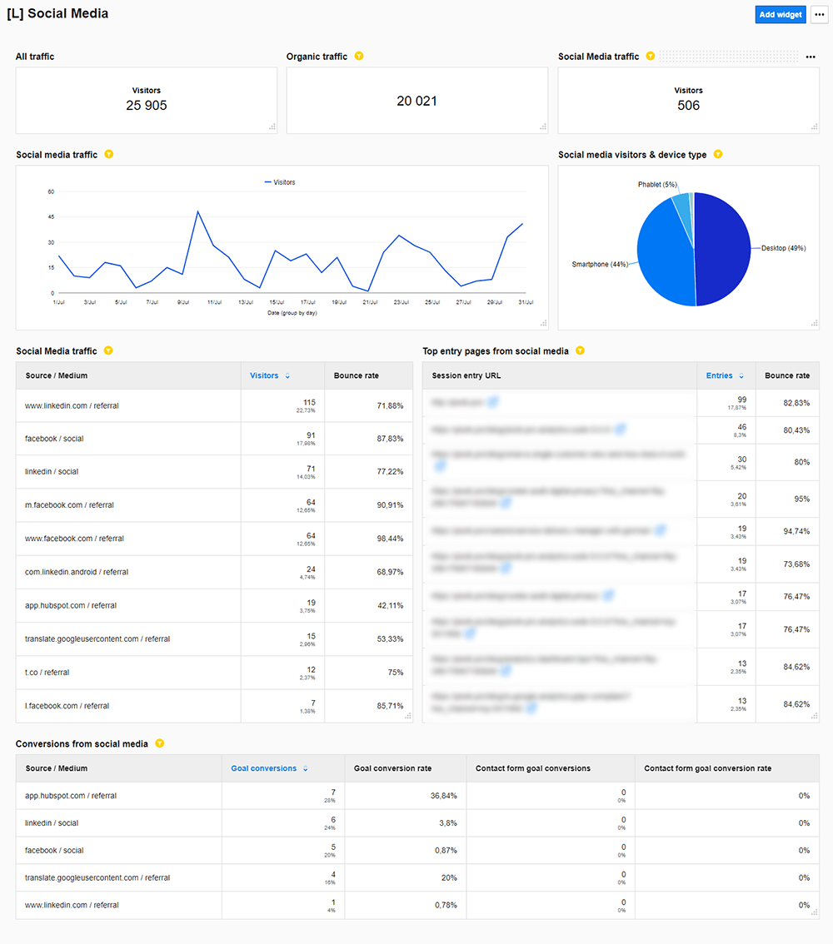Viewport: 833px width, 944px height.
Task: Click the Goal conversion rate column header
Action: [393, 768]
